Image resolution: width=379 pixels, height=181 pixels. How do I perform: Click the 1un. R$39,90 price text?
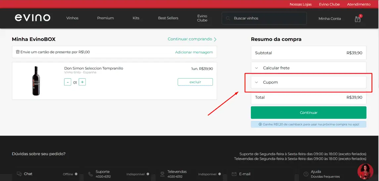point(202,69)
